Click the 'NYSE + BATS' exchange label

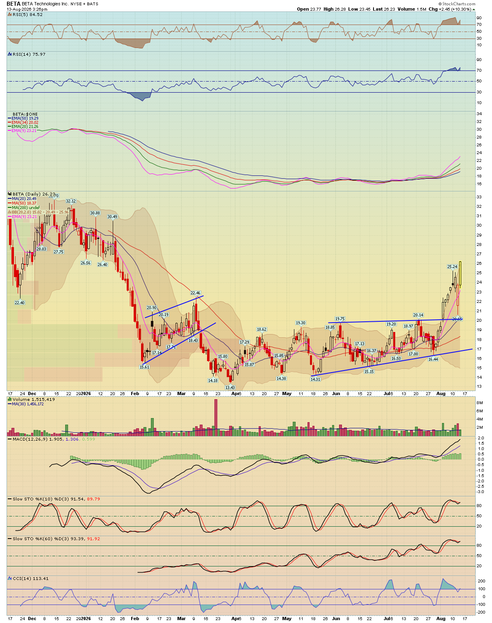pyautogui.click(x=84, y=4)
